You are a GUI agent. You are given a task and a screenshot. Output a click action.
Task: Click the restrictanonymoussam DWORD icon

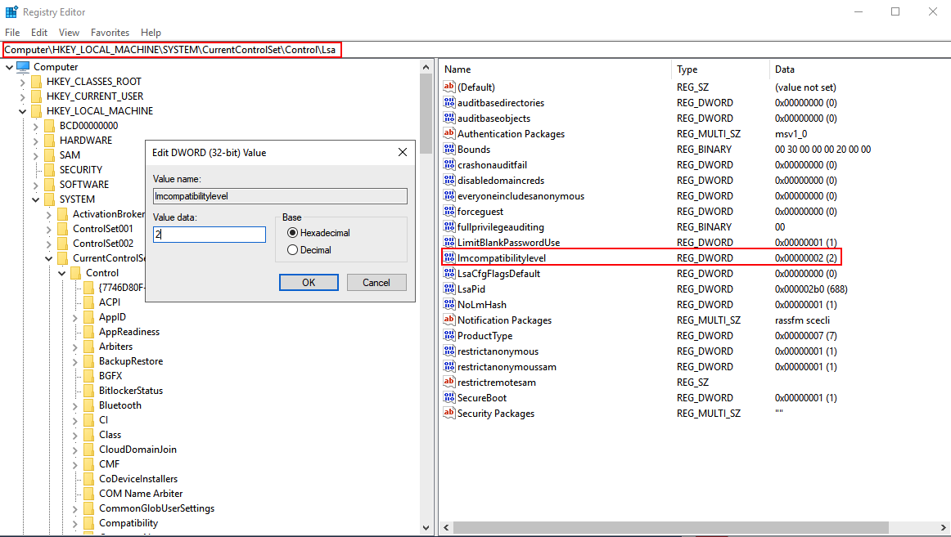[x=448, y=366]
